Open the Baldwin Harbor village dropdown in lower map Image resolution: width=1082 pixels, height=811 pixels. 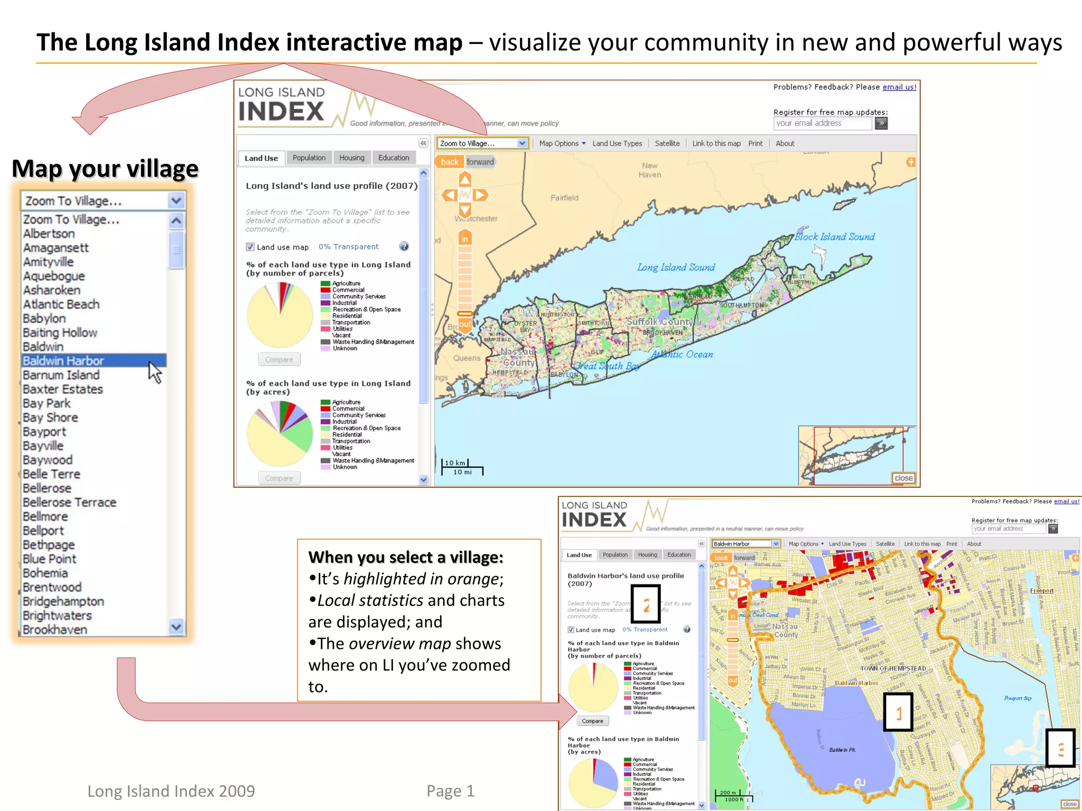point(776,544)
